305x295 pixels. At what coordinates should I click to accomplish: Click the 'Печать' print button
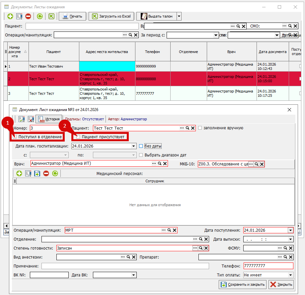(x=72, y=16)
